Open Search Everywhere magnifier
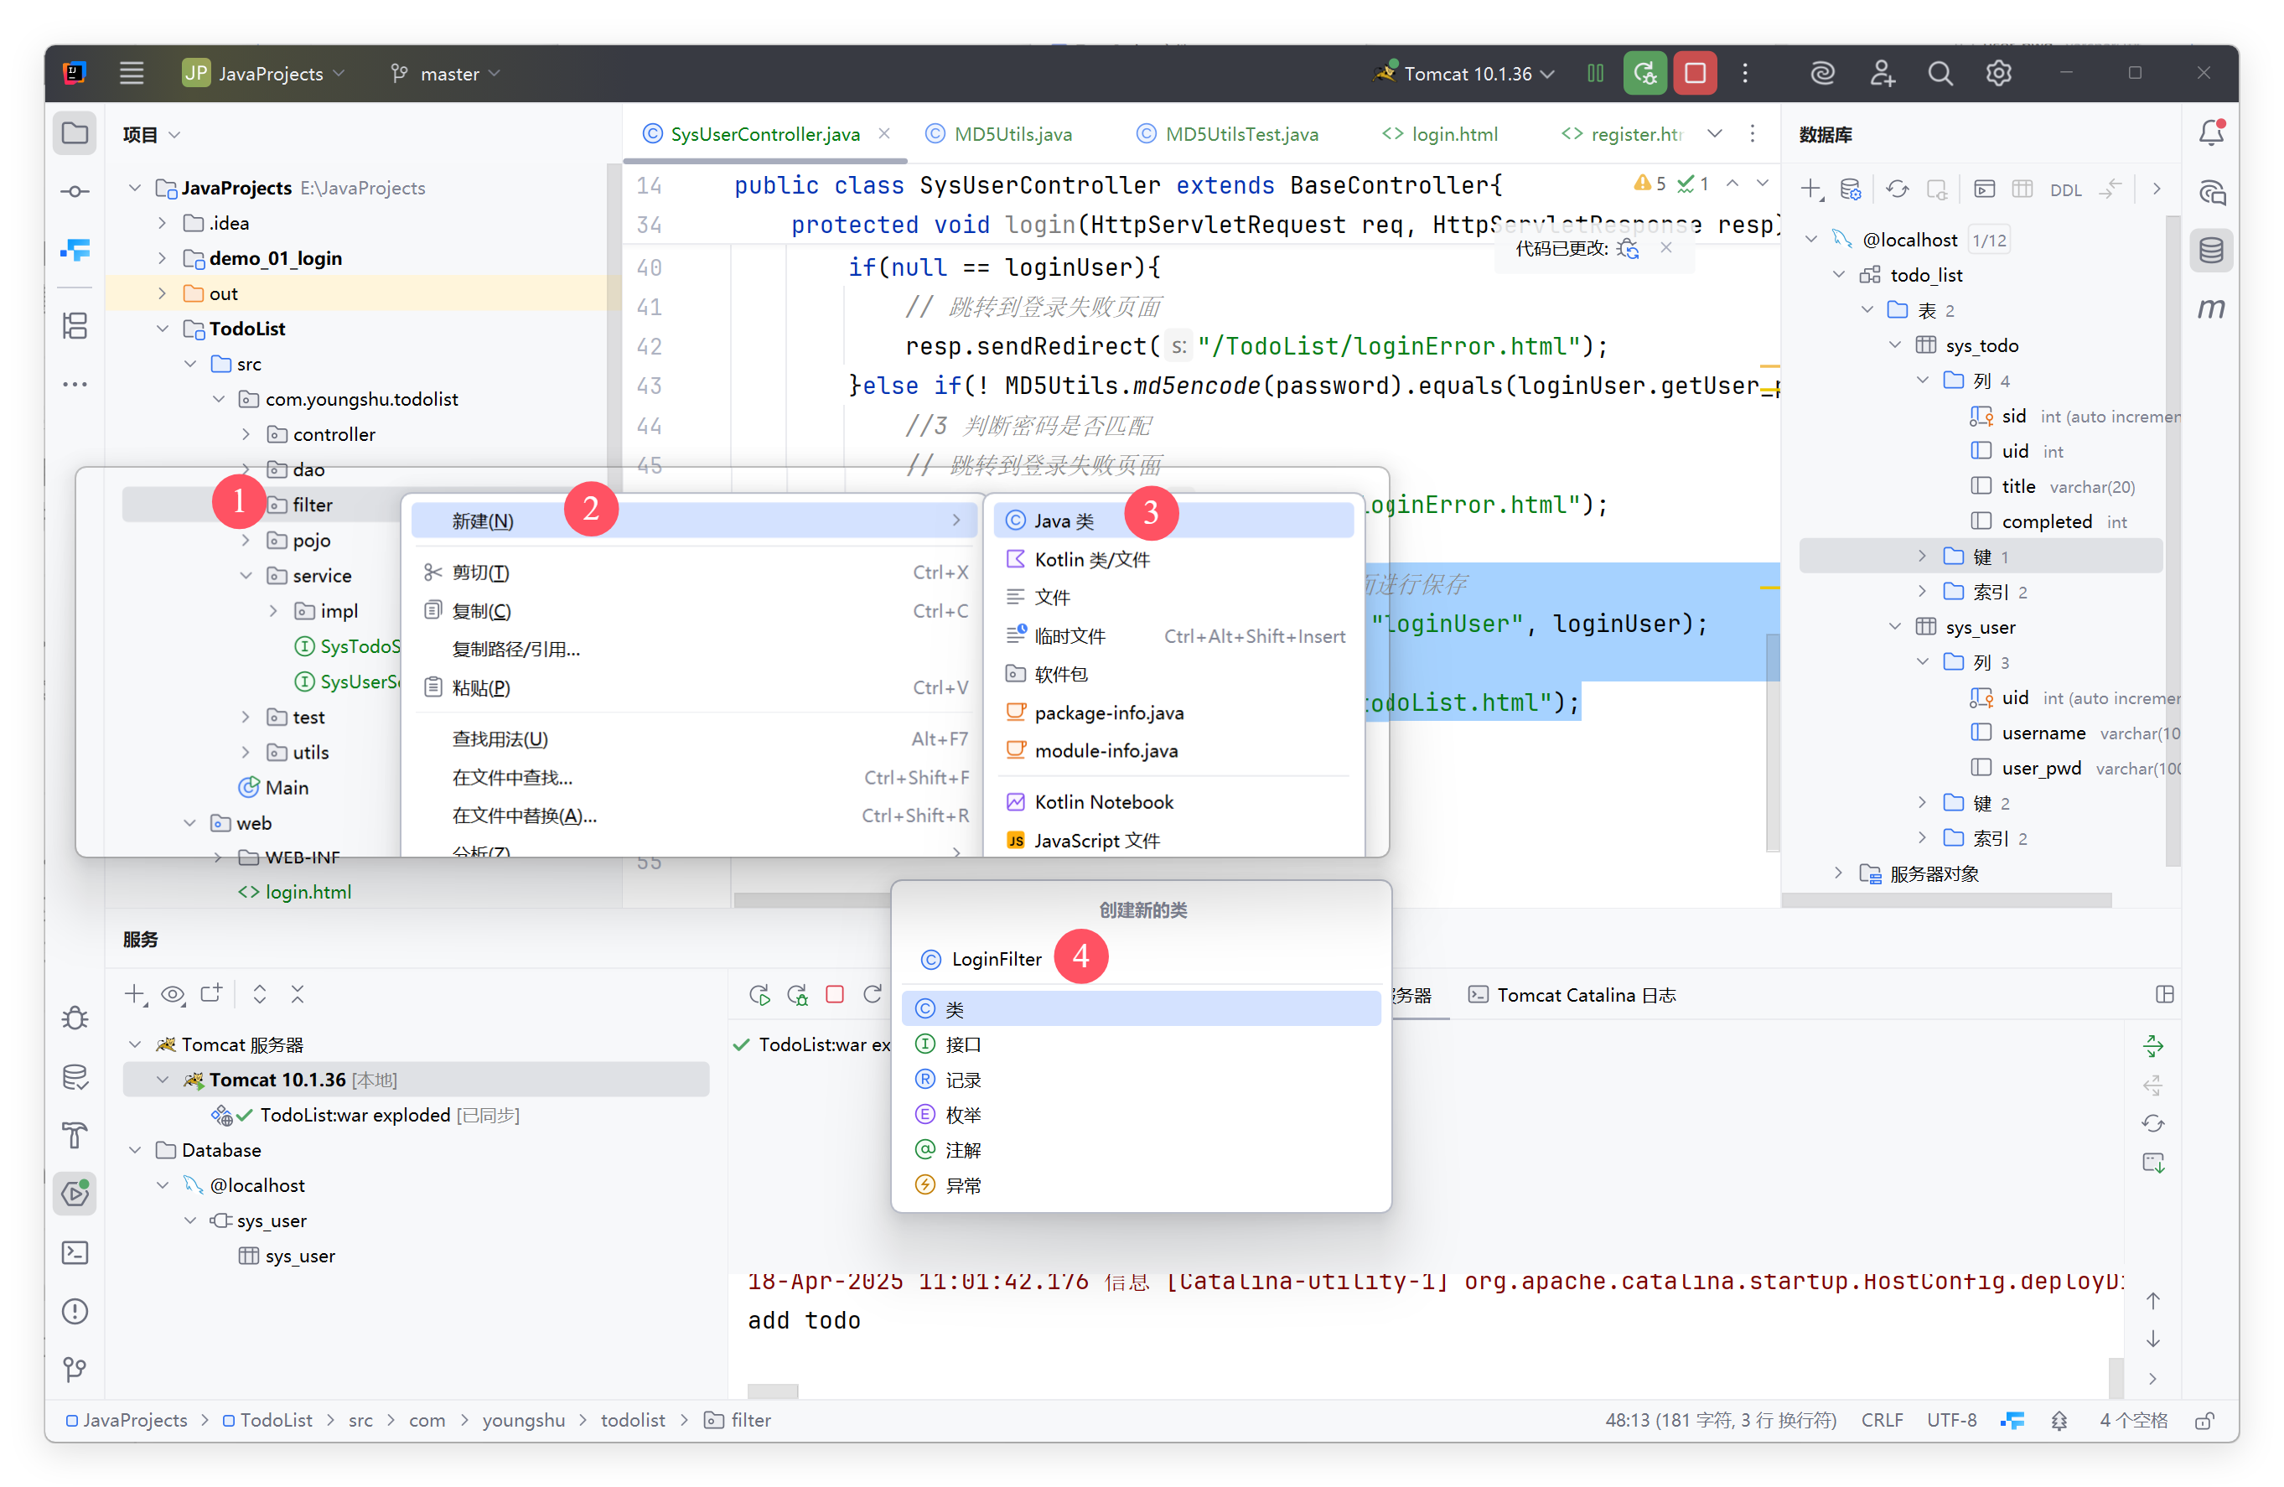Viewport: 2284px width, 1487px height. click(1940, 73)
